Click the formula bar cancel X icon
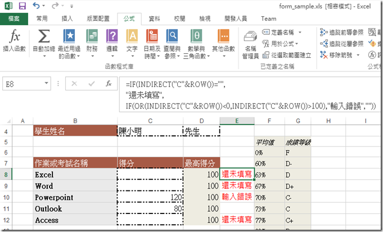Image resolution: width=383 pixels, height=232 pixels. (74, 84)
